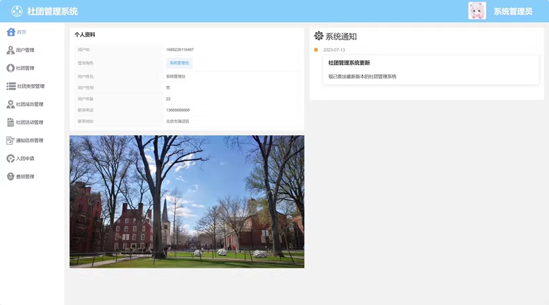Click the 系统通知 panel heading text

point(341,36)
